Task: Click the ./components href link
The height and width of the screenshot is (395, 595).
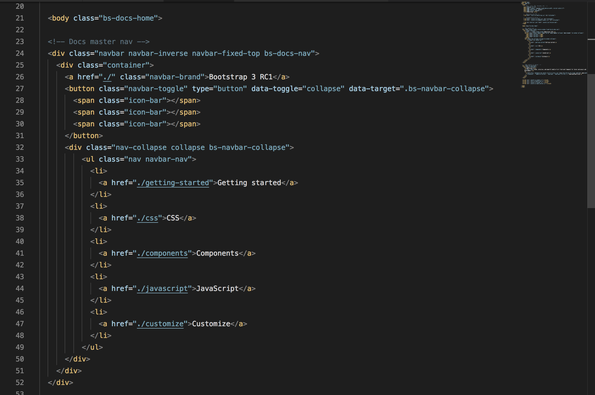Action: (x=162, y=253)
